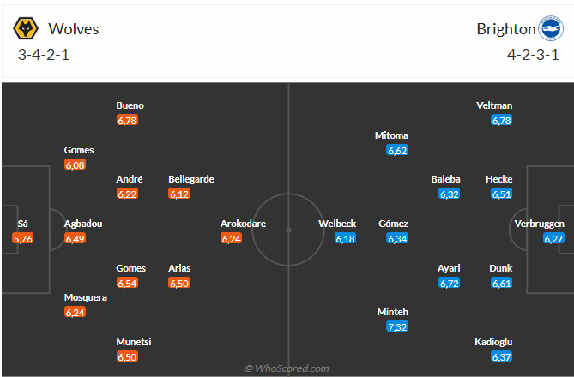Click Verbruggen's 6,27 rating badge
The image size is (574, 377).
click(x=553, y=238)
